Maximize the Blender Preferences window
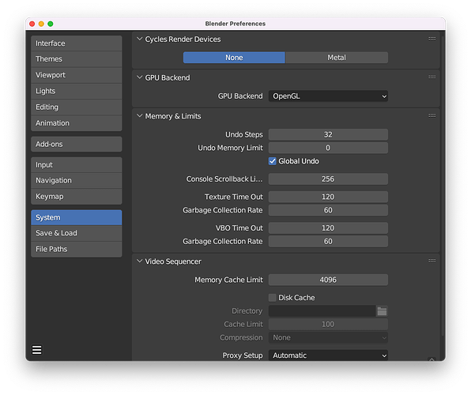471x395 pixels. [x=51, y=24]
